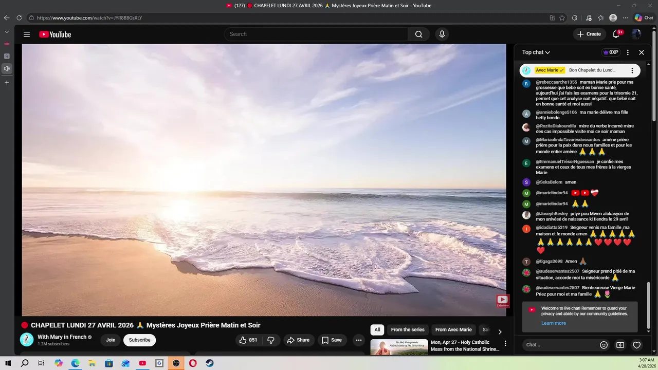Click the chat message input box

(560, 345)
